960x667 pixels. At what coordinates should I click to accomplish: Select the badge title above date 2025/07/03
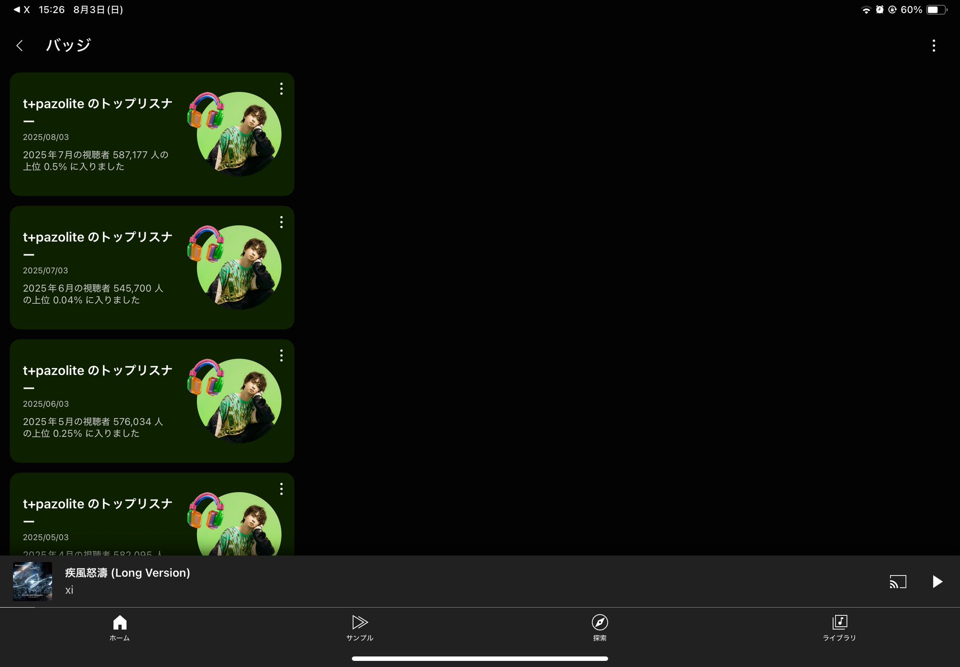click(x=97, y=245)
